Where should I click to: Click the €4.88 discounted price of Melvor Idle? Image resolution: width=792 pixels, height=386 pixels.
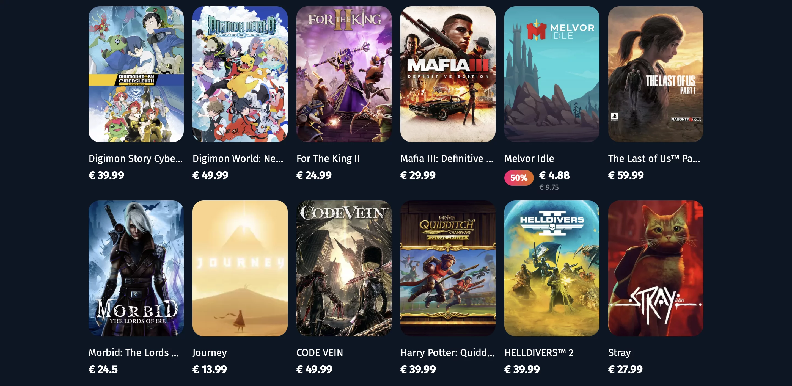(x=554, y=175)
